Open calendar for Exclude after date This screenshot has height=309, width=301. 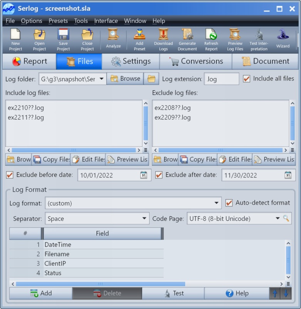pyautogui.click(x=288, y=175)
